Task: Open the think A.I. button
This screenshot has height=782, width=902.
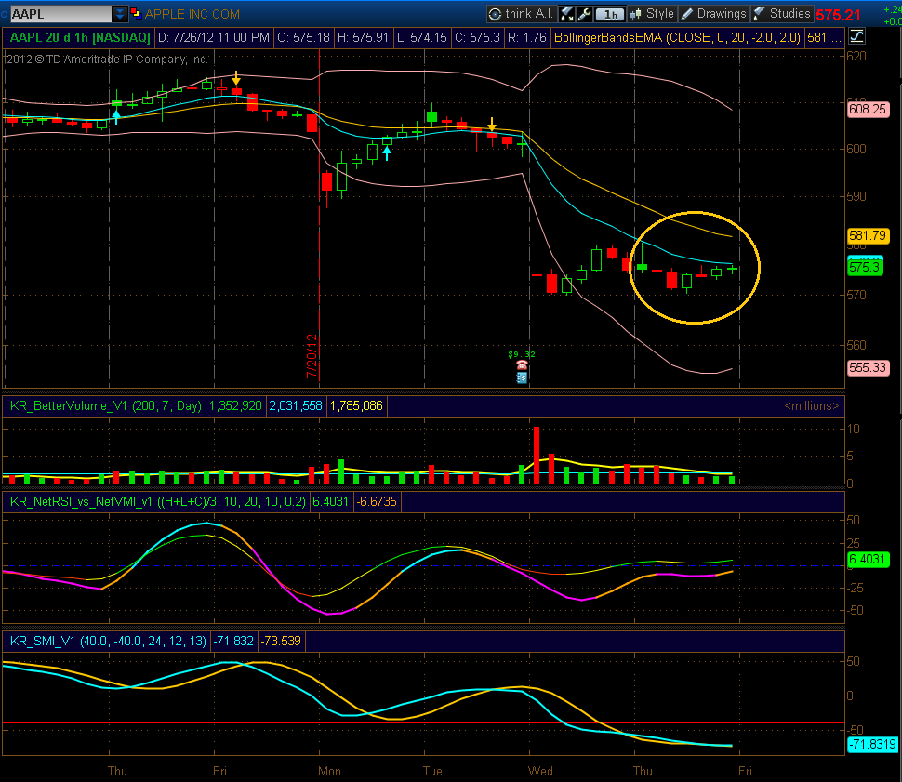Action: pyautogui.click(x=521, y=14)
